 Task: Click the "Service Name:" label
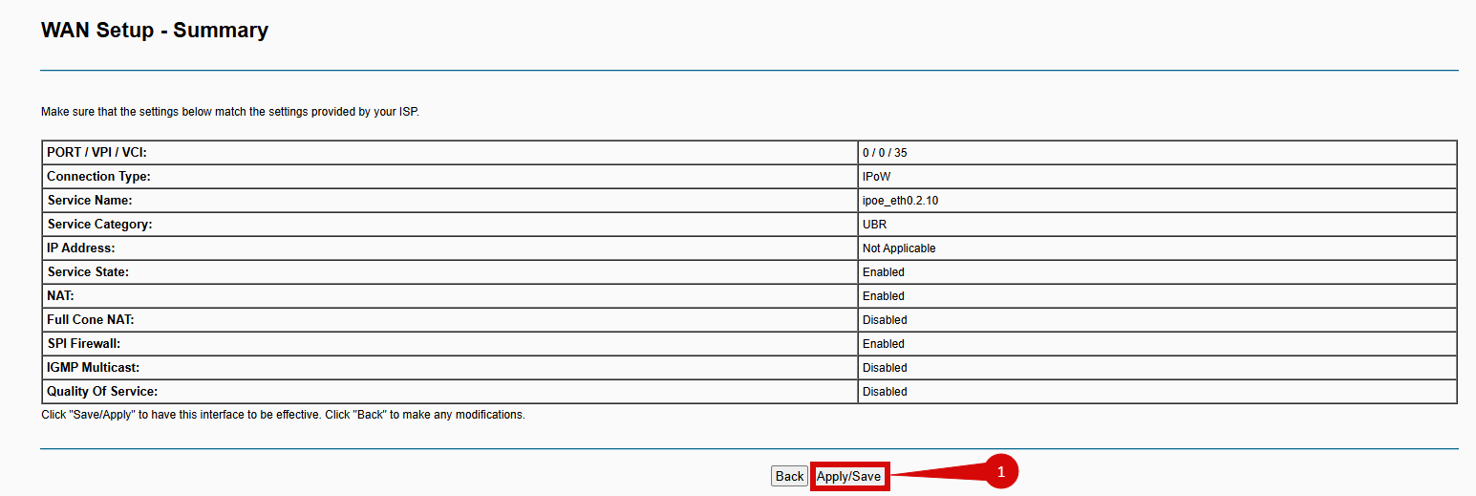click(90, 201)
